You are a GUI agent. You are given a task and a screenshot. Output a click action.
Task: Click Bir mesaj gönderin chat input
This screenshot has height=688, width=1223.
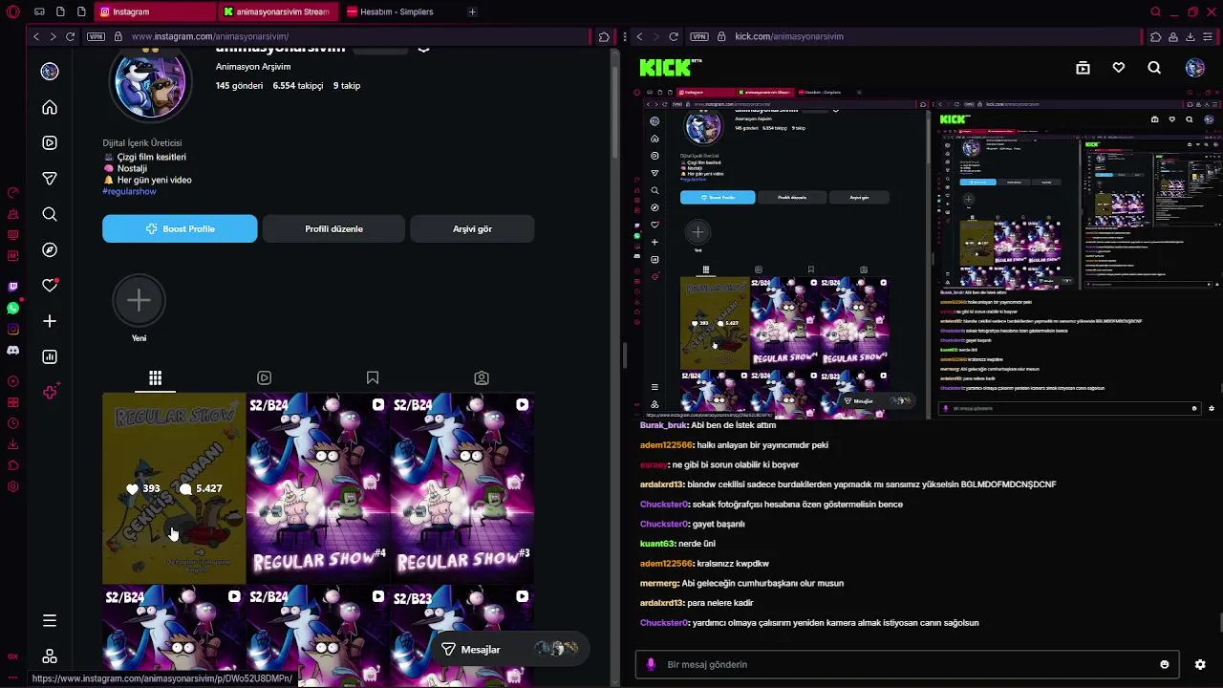pyautogui.click(x=908, y=664)
